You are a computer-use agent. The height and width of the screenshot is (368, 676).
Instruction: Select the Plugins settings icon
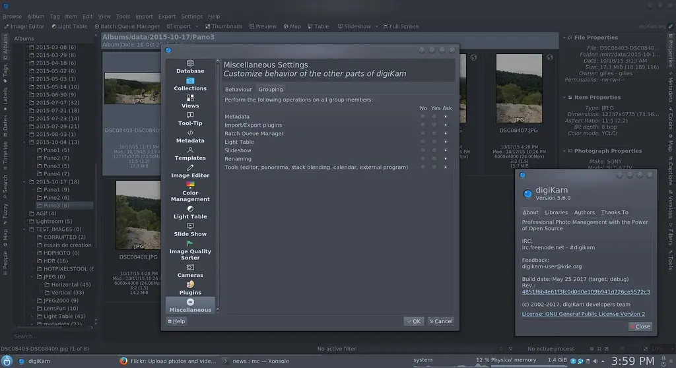coord(190,284)
